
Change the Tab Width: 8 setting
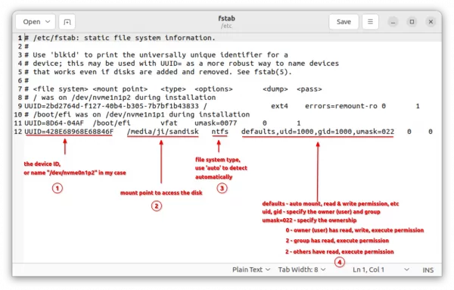point(302,270)
